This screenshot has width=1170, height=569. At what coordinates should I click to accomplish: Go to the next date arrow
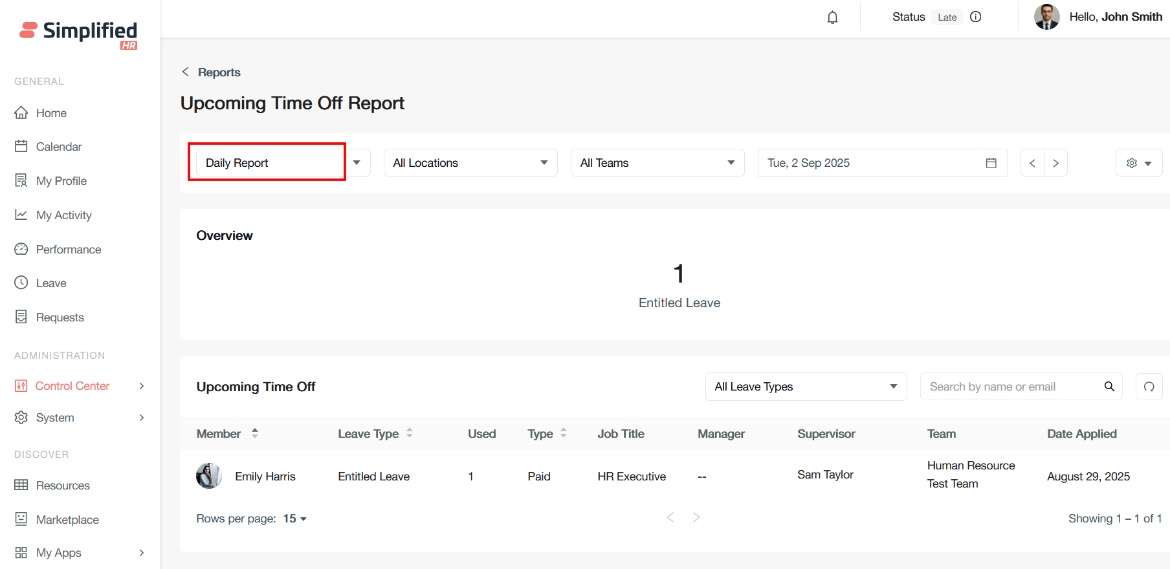click(1055, 163)
